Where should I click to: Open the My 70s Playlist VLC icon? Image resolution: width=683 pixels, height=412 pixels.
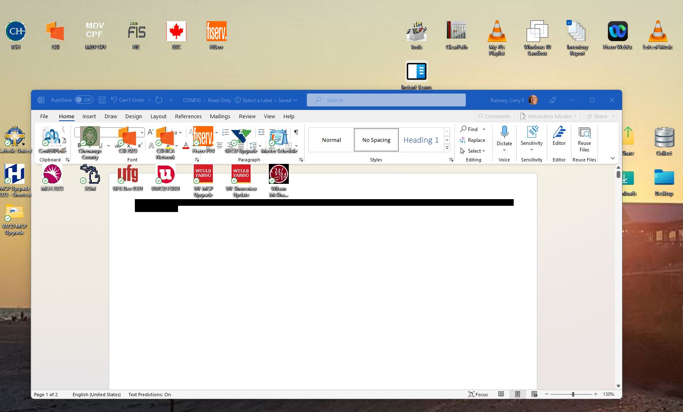tap(497, 38)
